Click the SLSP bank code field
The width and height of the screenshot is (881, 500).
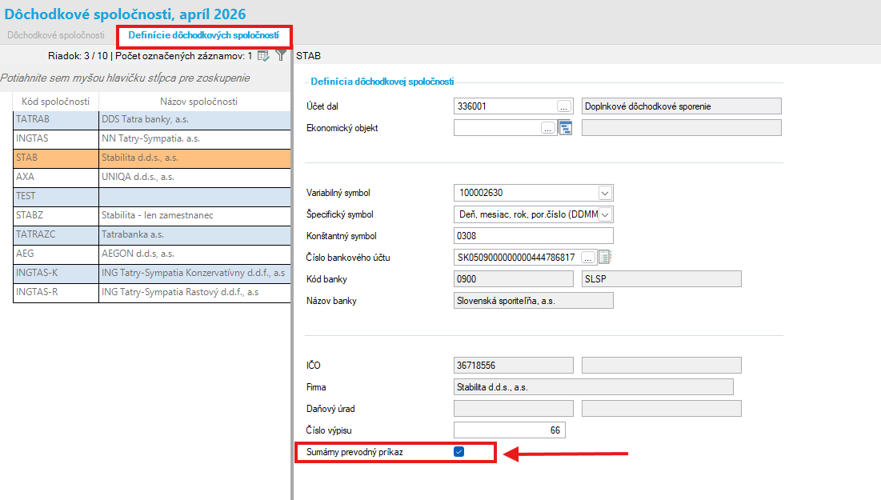click(x=661, y=279)
